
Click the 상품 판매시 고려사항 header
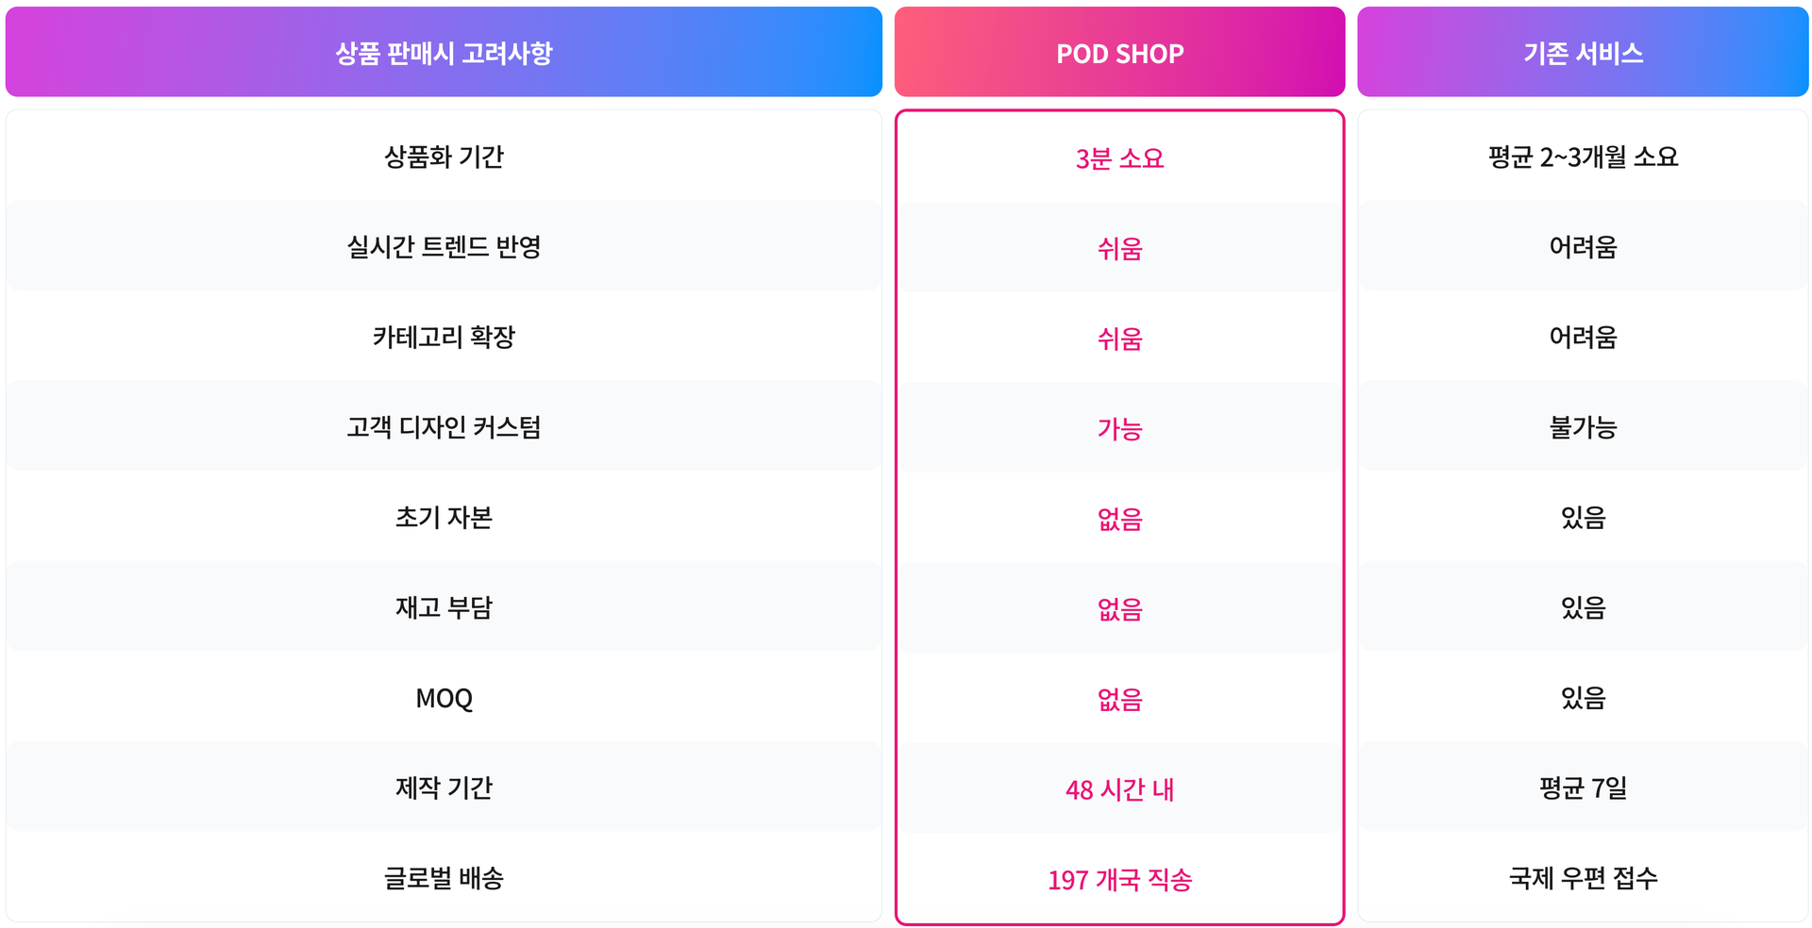tap(444, 52)
